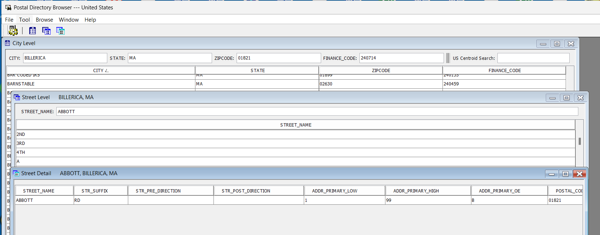Maximize the Street Detail window

coord(565,174)
